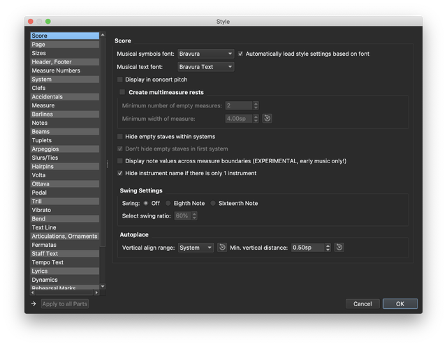Click the Min. vertical distance input field
Viewport: 447px width, 346px height.
pos(307,248)
